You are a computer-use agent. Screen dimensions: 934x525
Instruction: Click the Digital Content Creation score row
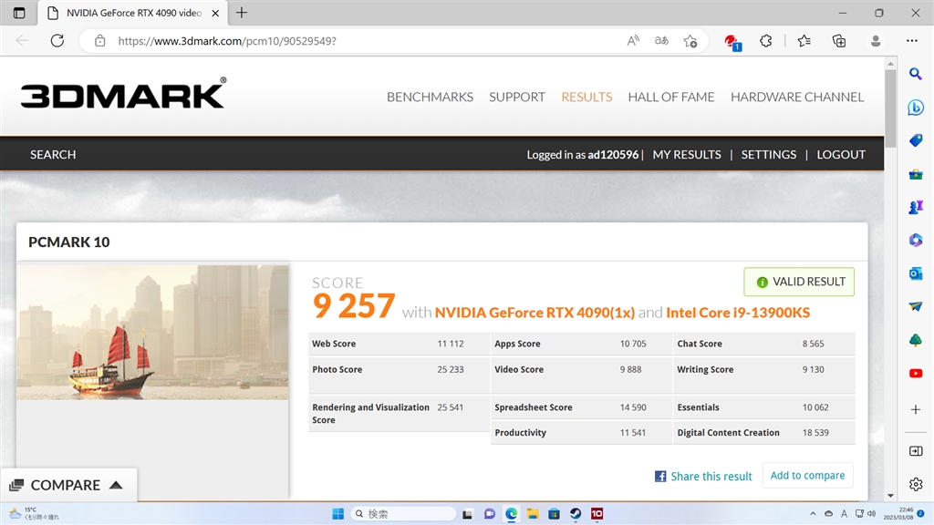point(764,433)
